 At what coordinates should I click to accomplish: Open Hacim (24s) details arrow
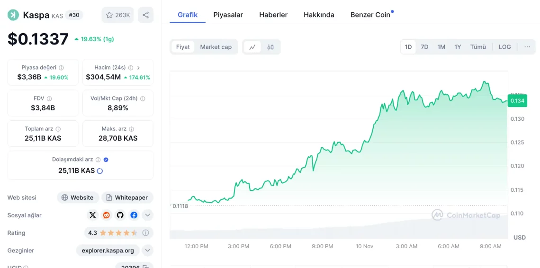pyautogui.click(x=138, y=68)
